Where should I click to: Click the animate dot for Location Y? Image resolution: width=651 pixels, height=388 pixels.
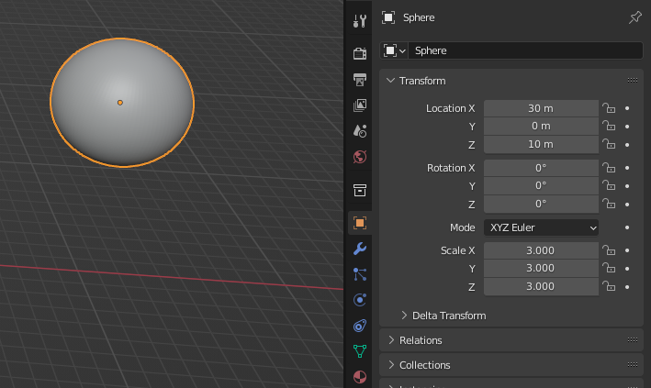(x=627, y=127)
